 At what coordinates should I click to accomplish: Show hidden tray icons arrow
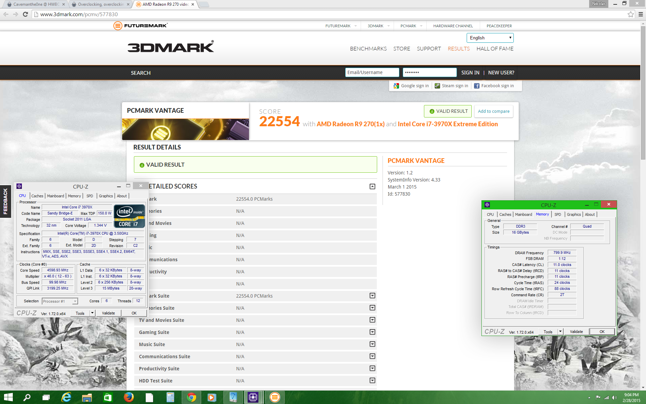[589, 398]
